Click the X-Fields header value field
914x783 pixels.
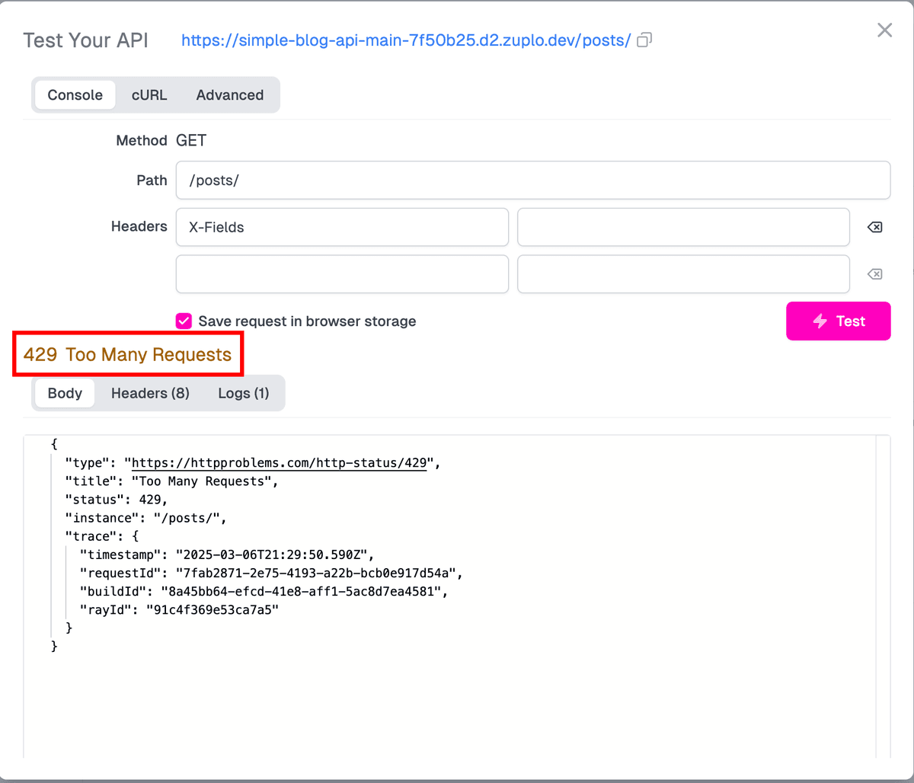(x=683, y=227)
